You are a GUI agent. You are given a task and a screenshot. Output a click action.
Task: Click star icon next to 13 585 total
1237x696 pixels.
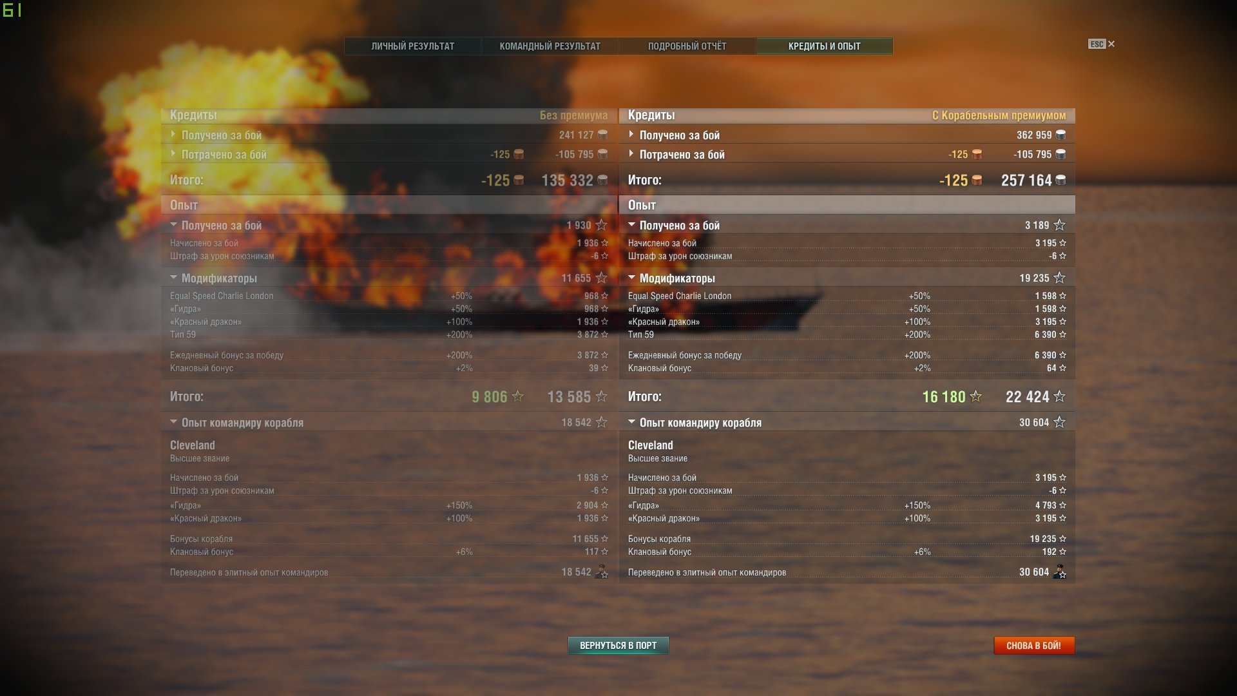tap(601, 396)
